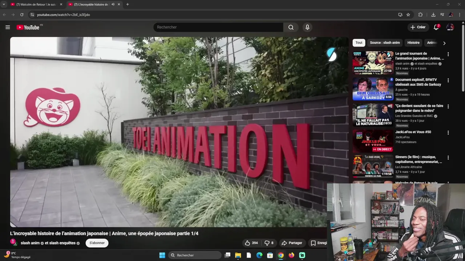Open YouTube notifications bell
465x261 pixels.
click(436, 27)
